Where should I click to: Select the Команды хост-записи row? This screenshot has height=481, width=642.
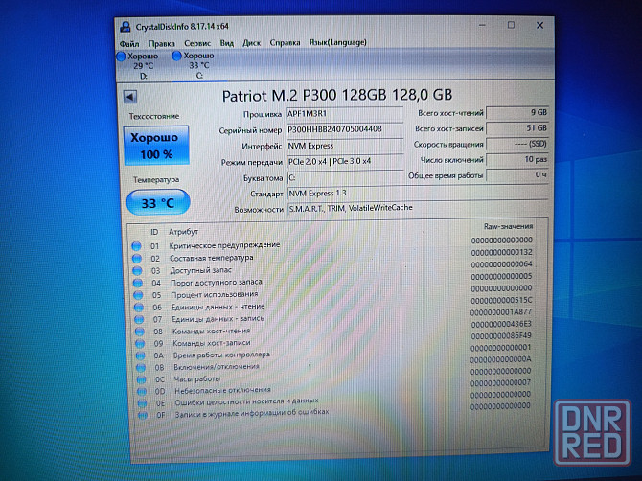coord(335,340)
